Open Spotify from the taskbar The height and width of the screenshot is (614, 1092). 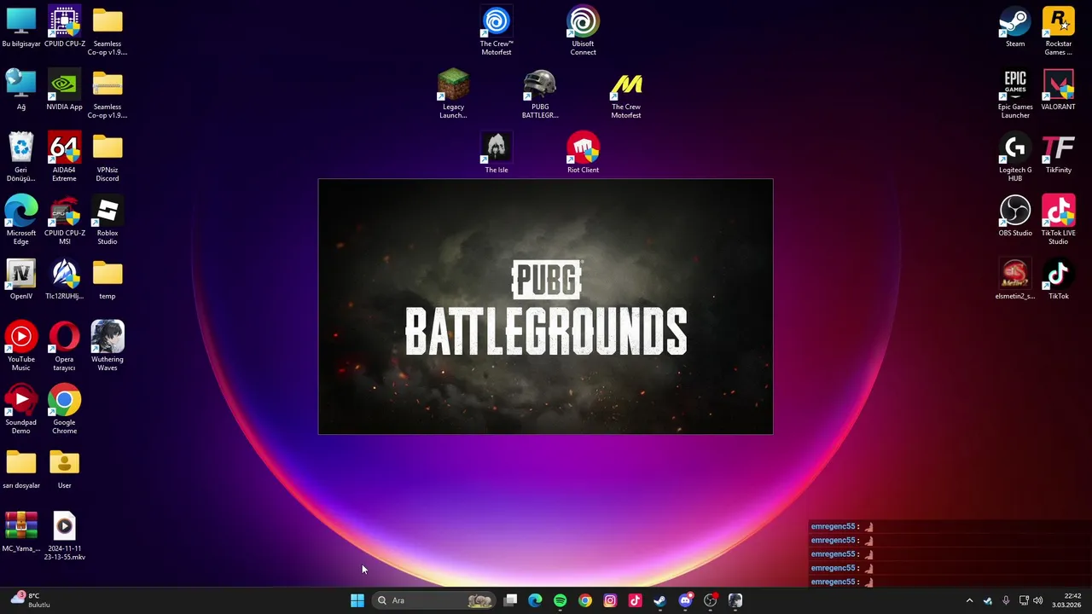coord(561,600)
